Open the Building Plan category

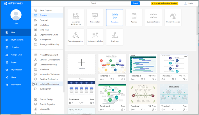click(x=47, y=89)
